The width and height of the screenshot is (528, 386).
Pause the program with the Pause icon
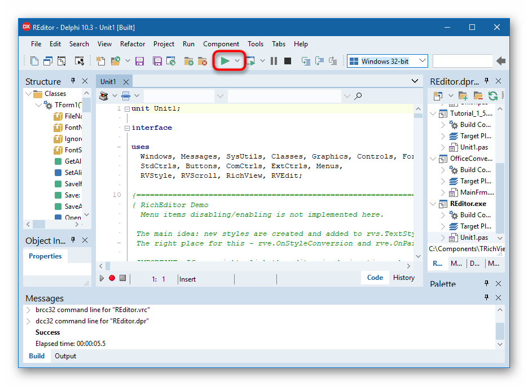pos(274,61)
